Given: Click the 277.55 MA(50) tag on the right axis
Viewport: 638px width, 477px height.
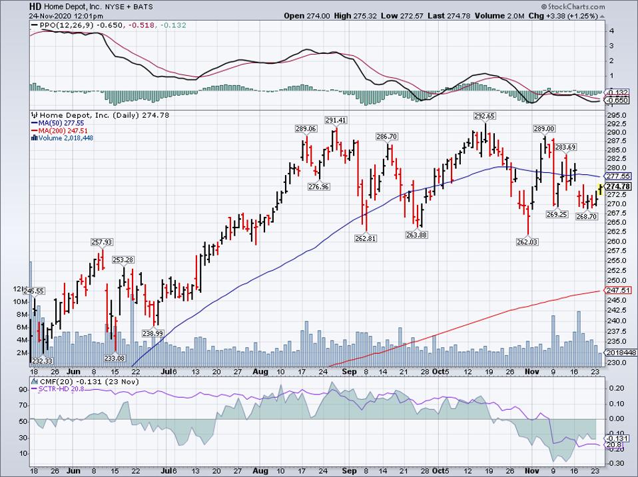Looking at the screenshot, I should (x=619, y=176).
